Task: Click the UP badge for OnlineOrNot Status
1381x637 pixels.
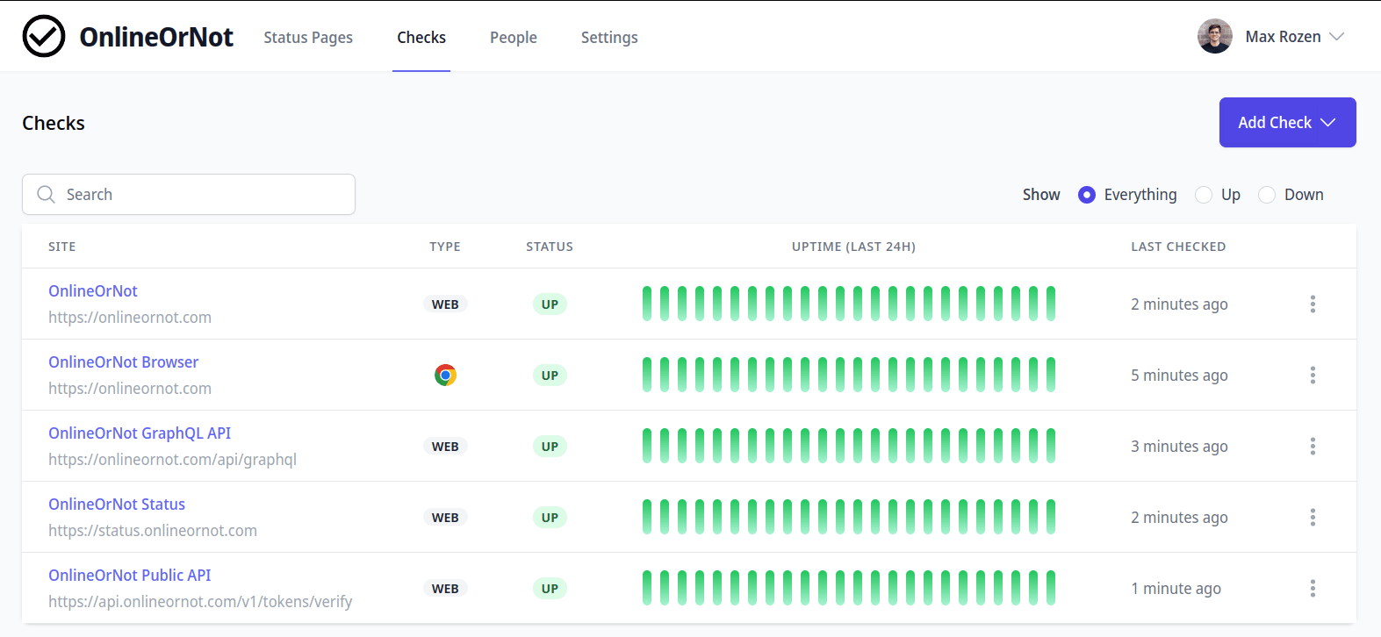Action: [x=550, y=518]
